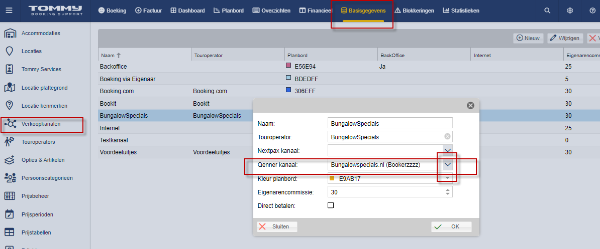Select the Basisgegevens tab
Screen dimensions: 600x249
click(x=363, y=11)
